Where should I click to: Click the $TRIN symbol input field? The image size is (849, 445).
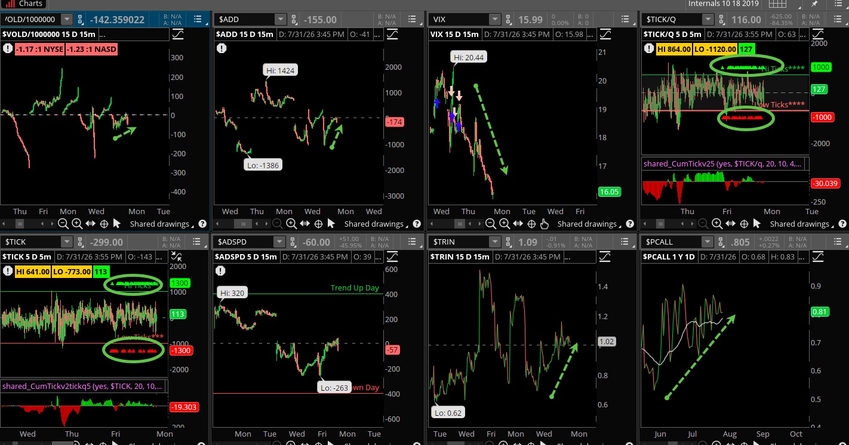[x=458, y=242]
